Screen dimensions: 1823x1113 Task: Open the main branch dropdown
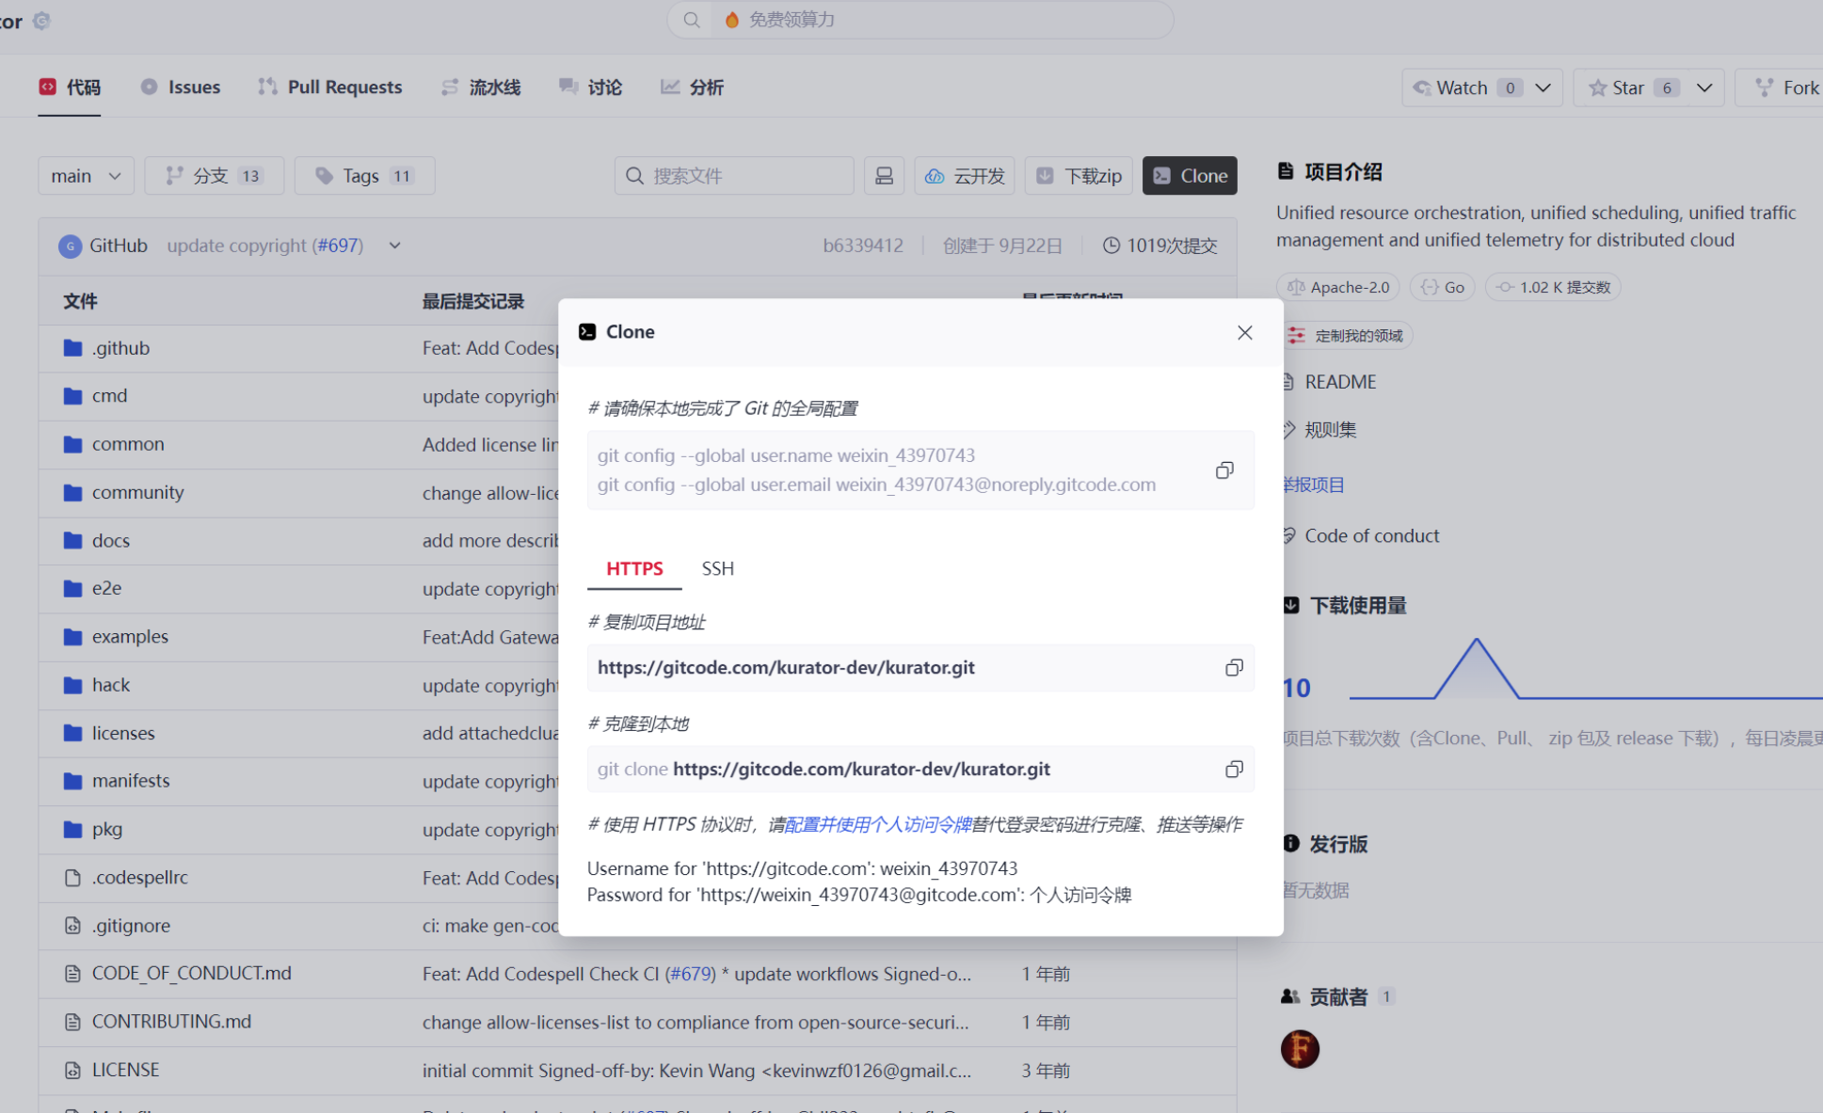click(x=86, y=176)
